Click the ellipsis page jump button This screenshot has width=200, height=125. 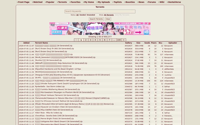(x=114, y=40)
